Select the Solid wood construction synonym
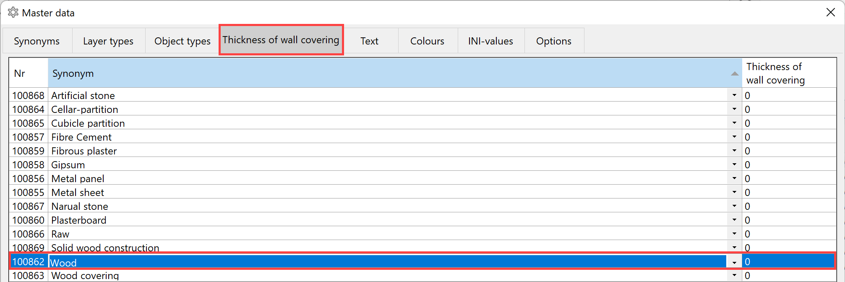Image resolution: width=845 pixels, height=282 pixels. click(x=388, y=247)
